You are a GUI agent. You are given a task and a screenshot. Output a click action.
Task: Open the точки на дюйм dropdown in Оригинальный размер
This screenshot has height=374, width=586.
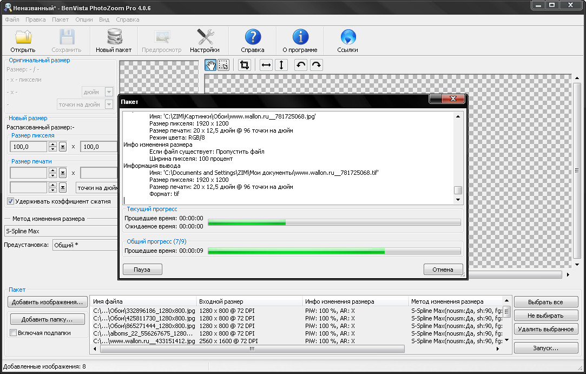pyautogui.click(x=109, y=104)
